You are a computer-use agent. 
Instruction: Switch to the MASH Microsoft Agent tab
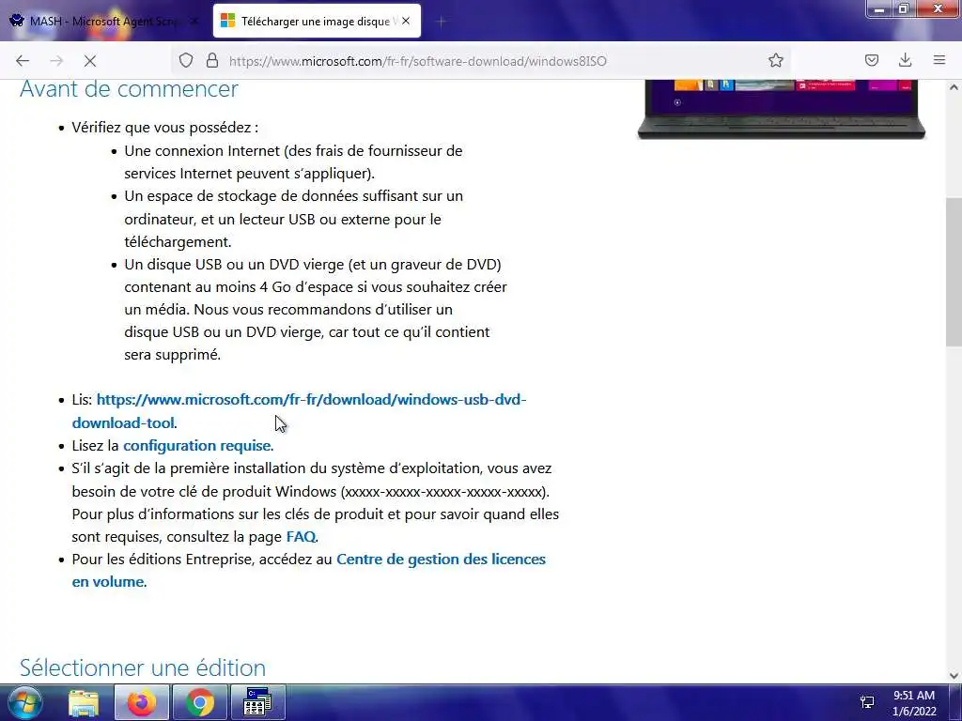point(105,22)
